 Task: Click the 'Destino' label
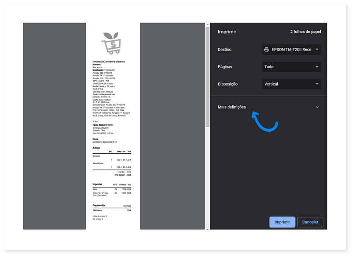224,50
